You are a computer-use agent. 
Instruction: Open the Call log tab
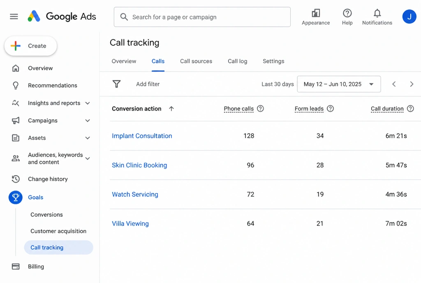[x=237, y=61]
